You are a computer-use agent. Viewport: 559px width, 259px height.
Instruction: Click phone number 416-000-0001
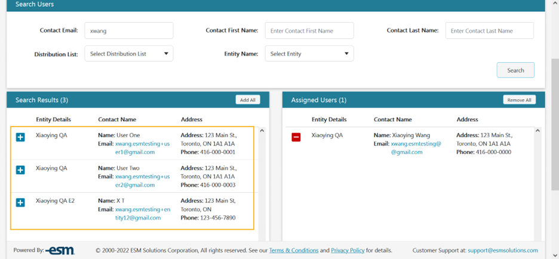[217, 152]
